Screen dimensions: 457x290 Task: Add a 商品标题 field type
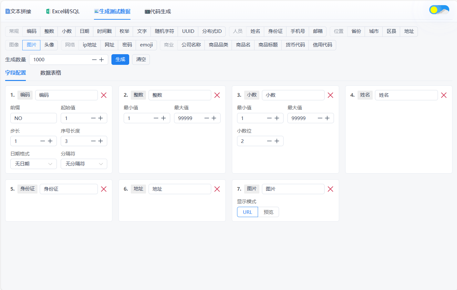(268, 45)
